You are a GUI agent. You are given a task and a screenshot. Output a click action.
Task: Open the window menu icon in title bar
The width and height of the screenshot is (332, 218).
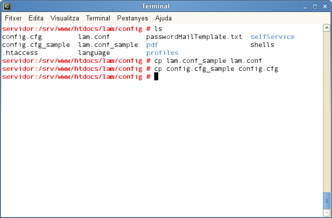[6, 6]
